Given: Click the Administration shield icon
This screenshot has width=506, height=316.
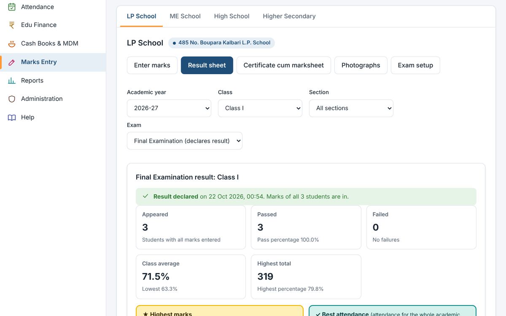Looking at the screenshot, I should pyautogui.click(x=12, y=99).
